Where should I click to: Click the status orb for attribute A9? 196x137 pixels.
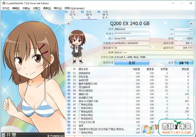[69, 111]
